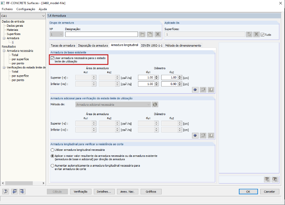Select Dados gerais in the navigator tree
The height and width of the screenshot is (205, 285).
15,26
